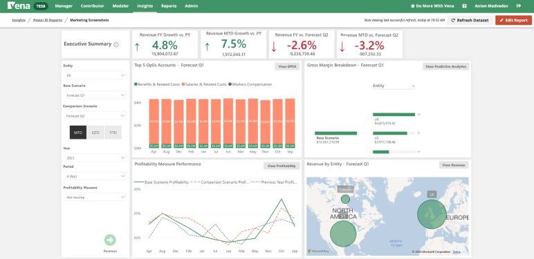
Task: Toggle Previous Year Profitability legend line
Action: coord(274,182)
